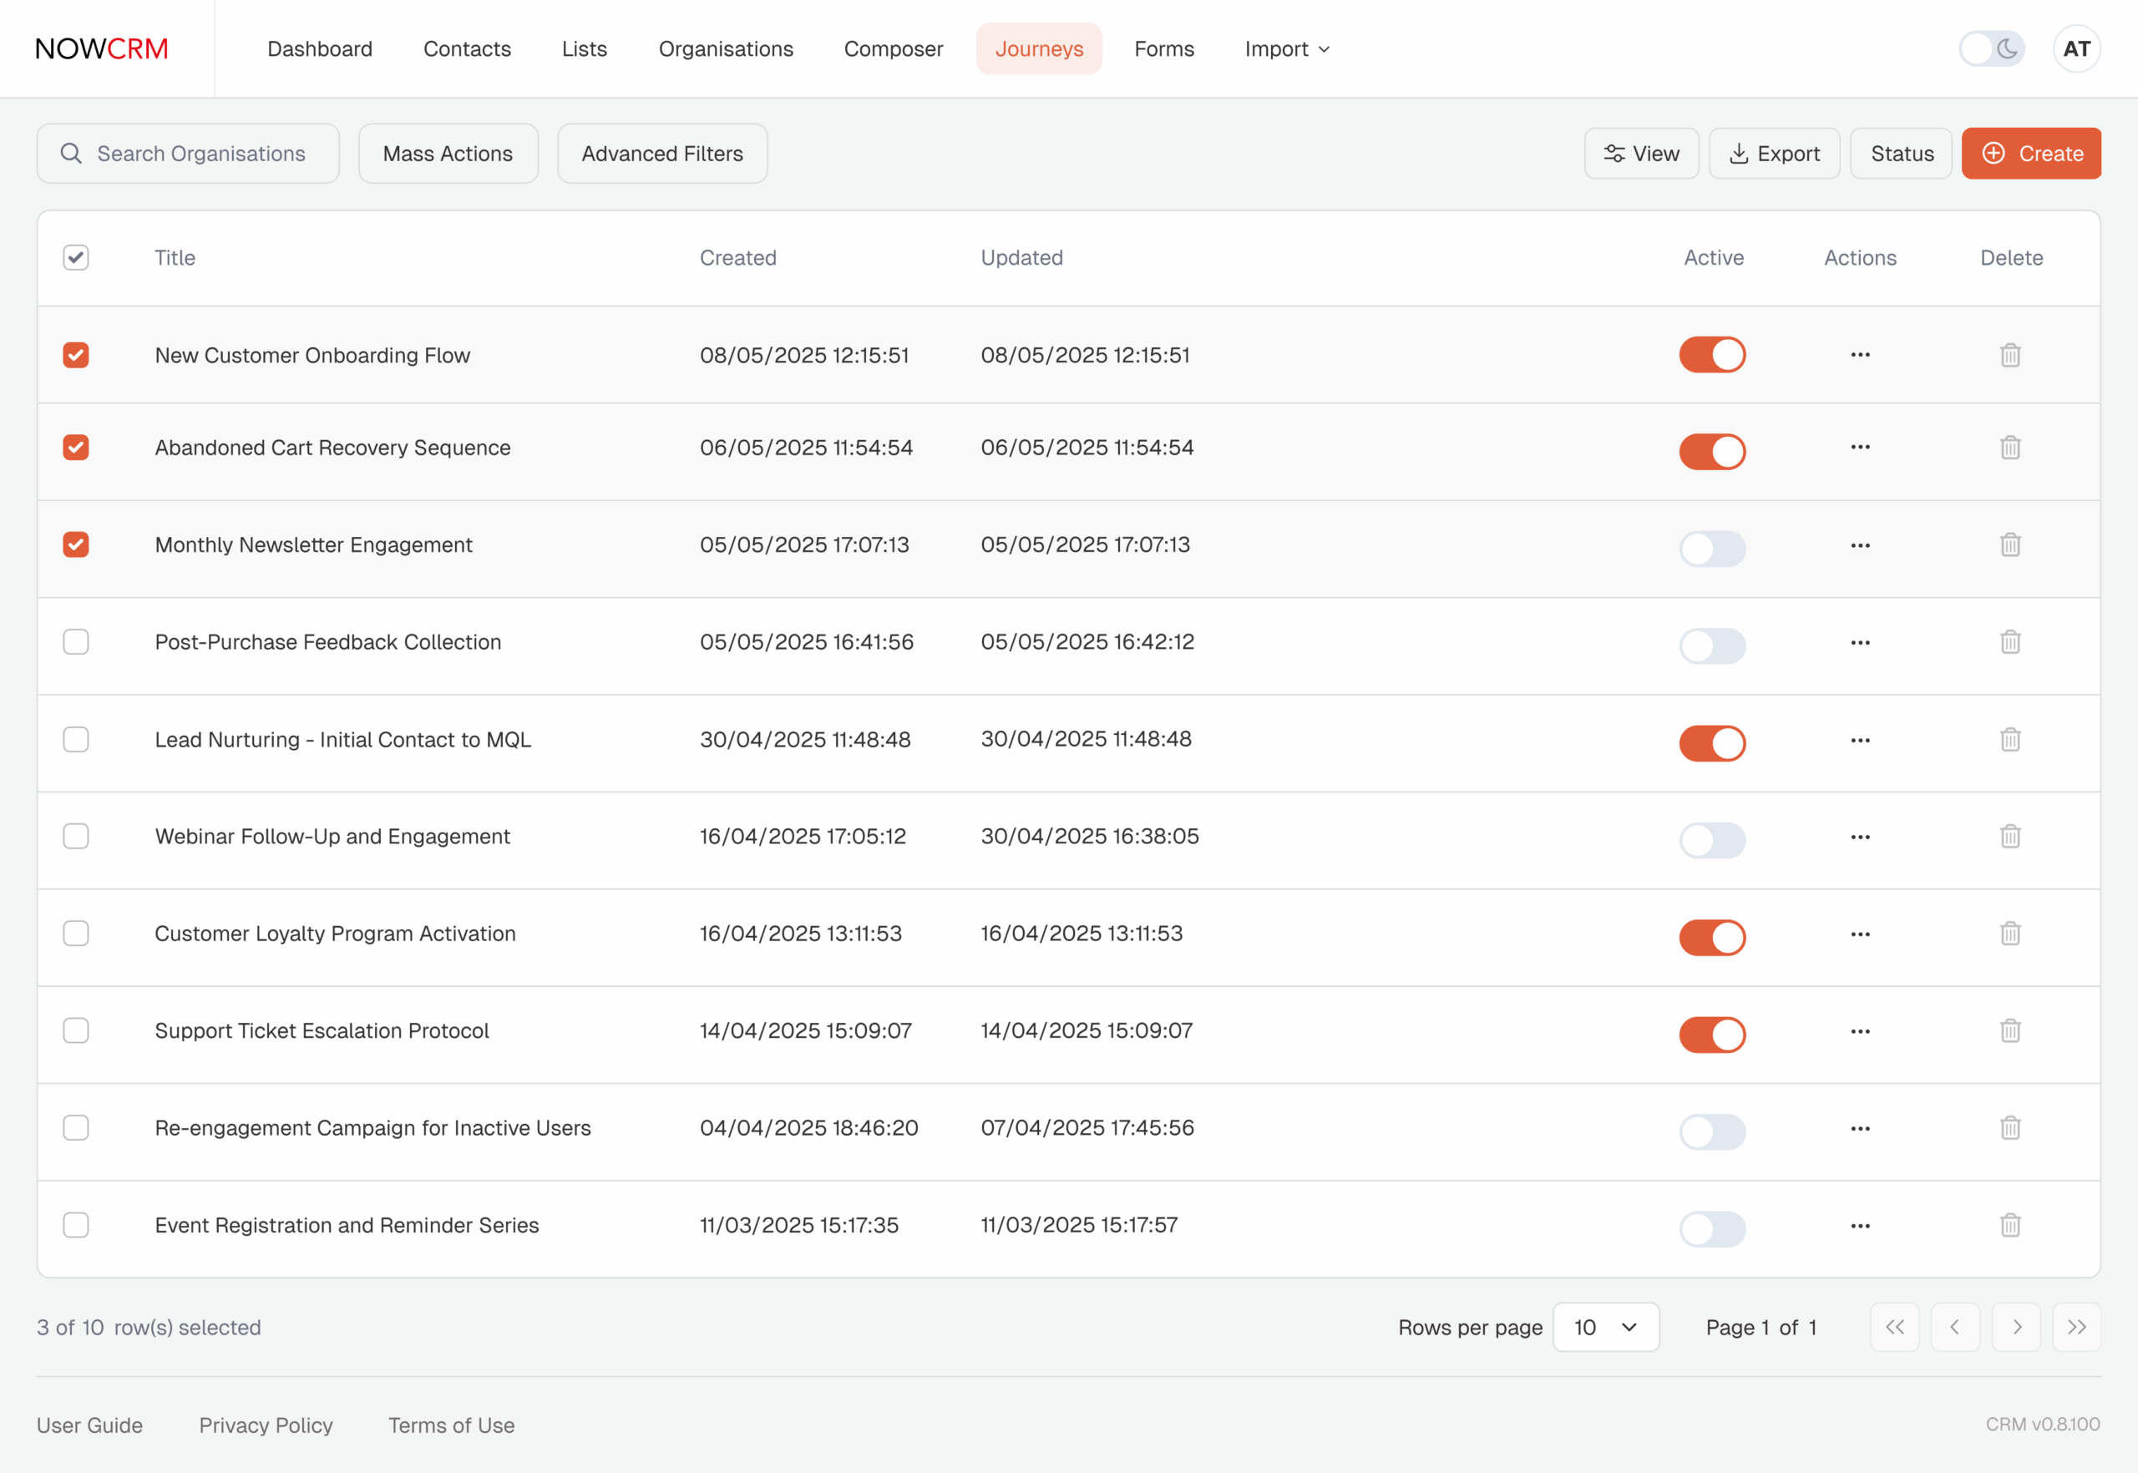The image size is (2138, 1473).
Task: Click the NOWCRM logo
Action: [x=102, y=49]
